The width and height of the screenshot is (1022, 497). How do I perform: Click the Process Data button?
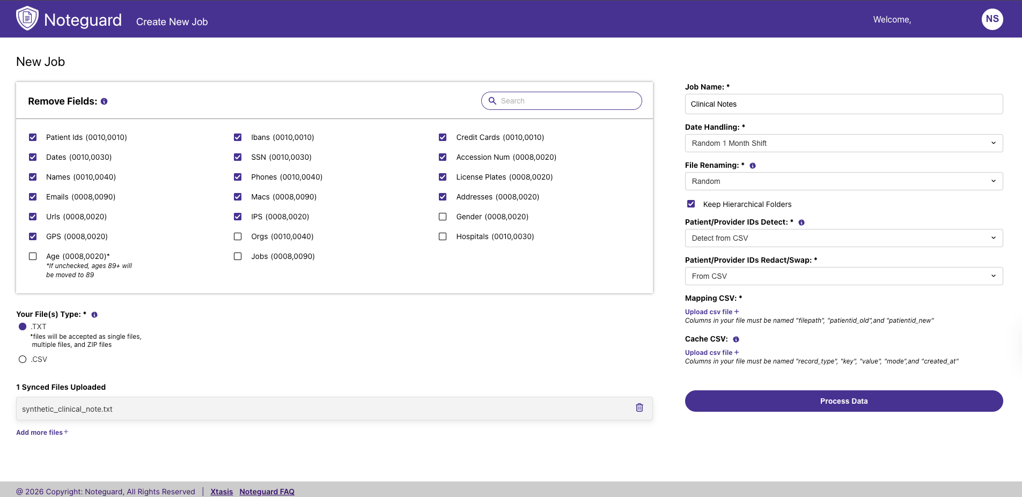coord(844,401)
